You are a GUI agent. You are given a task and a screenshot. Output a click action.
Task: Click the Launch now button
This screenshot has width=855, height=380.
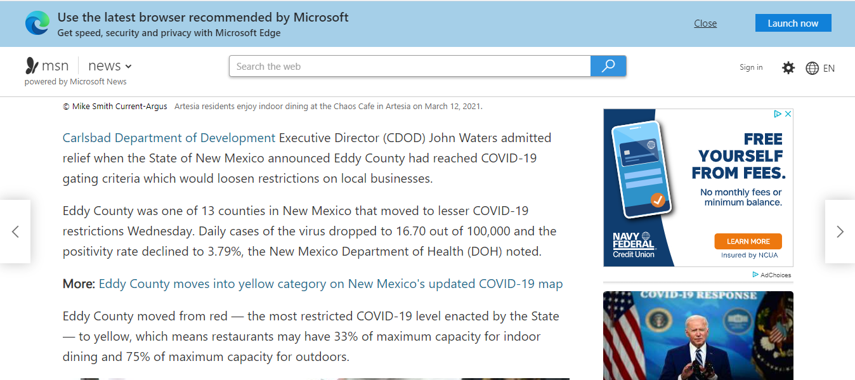(793, 23)
